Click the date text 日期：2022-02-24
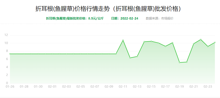220x98 pixels. coord(125,18)
